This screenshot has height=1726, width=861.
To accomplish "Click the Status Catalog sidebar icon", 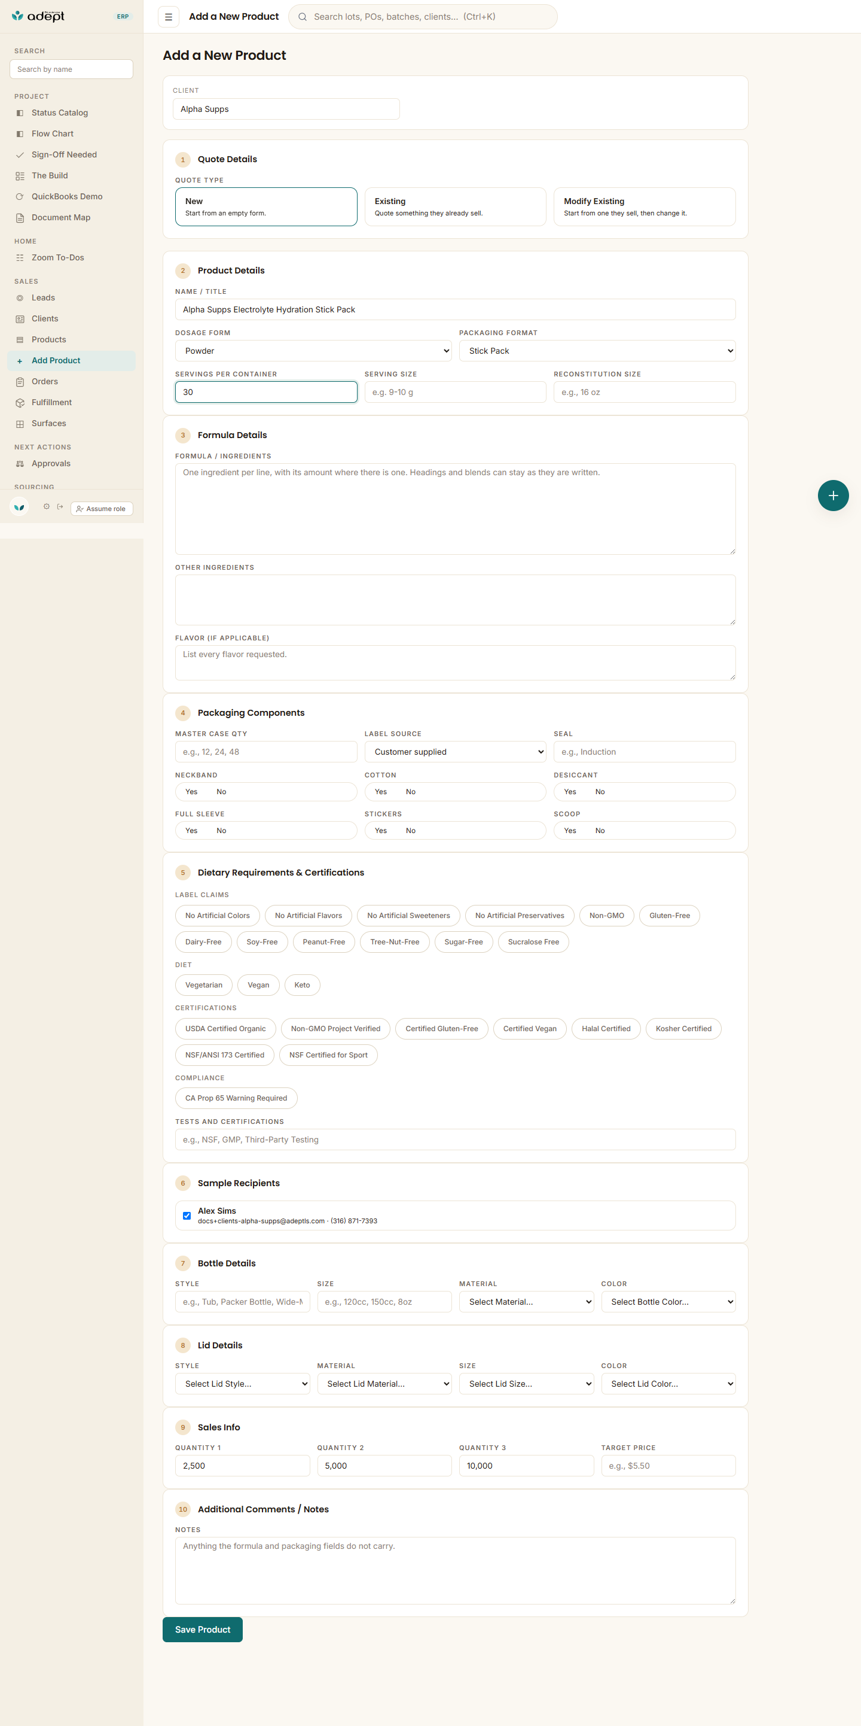I will (20, 113).
